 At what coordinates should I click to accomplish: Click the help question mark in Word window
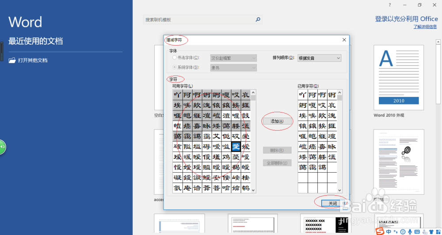pyautogui.click(x=390, y=5)
